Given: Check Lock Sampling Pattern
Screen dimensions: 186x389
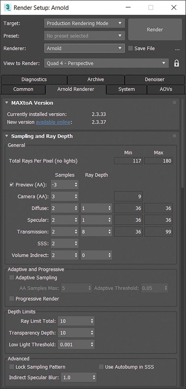Looking at the screenshot, I should [12, 367].
